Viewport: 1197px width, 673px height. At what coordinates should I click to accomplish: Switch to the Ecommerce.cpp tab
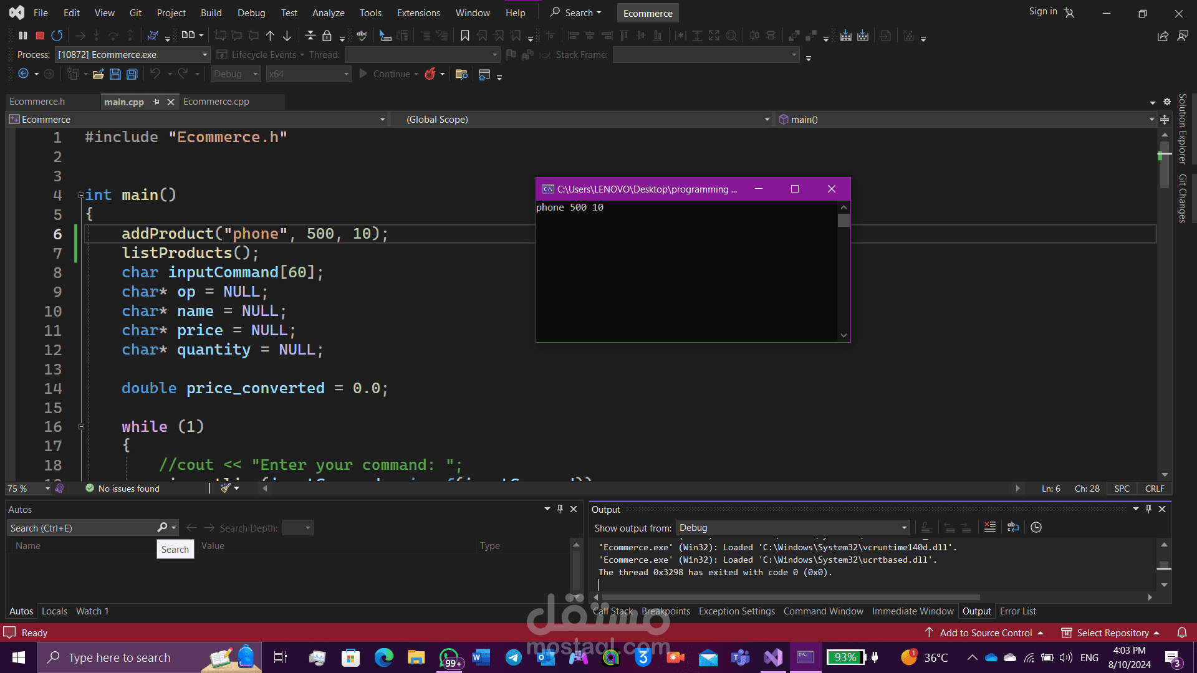pyautogui.click(x=216, y=102)
